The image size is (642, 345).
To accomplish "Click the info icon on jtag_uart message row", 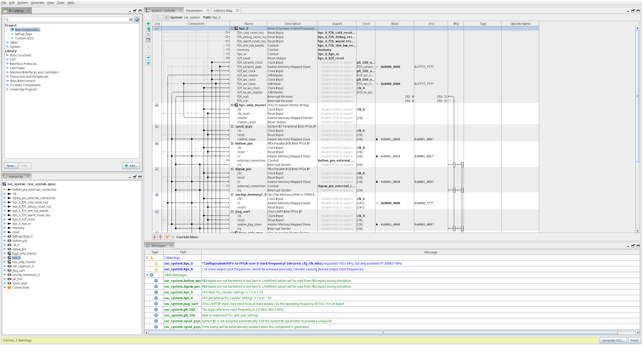I will [156, 304].
